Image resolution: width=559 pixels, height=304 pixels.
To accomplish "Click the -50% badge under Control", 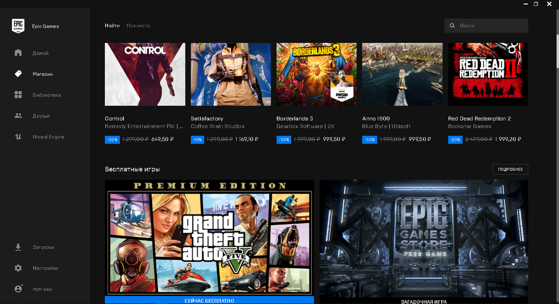I will [112, 139].
